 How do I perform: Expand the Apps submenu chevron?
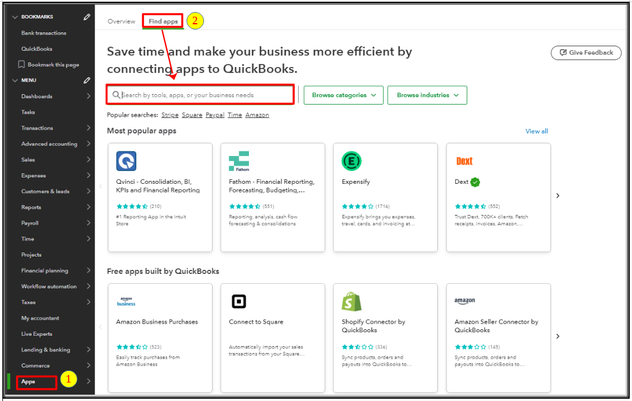[88, 381]
